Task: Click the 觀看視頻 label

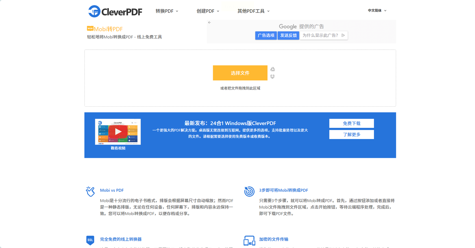Action: [118, 148]
